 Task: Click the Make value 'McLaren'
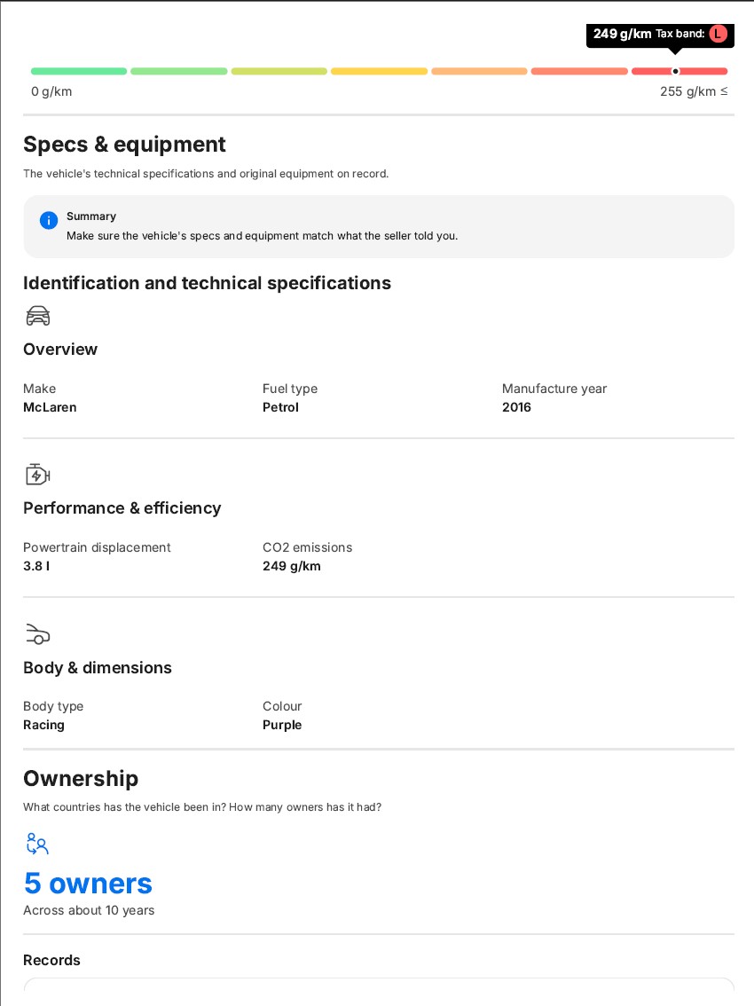[x=50, y=407]
